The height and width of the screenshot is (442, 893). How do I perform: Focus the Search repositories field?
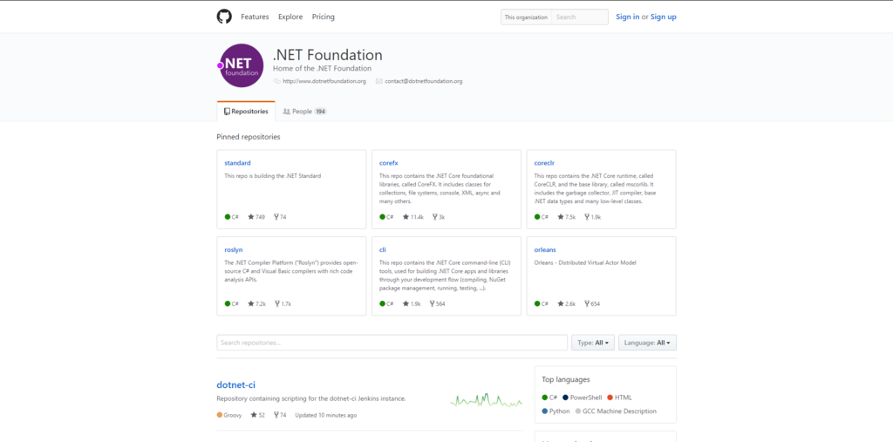tap(392, 343)
